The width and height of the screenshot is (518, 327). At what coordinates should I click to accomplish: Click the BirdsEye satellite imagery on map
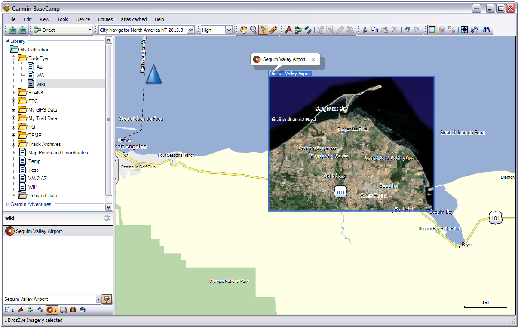click(x=351, y=144)
